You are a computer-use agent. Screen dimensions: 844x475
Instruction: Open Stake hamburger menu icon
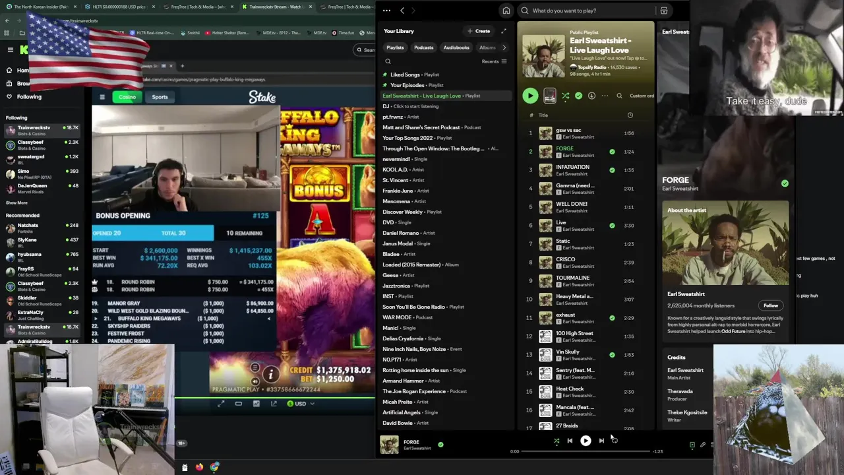(102, 97)
